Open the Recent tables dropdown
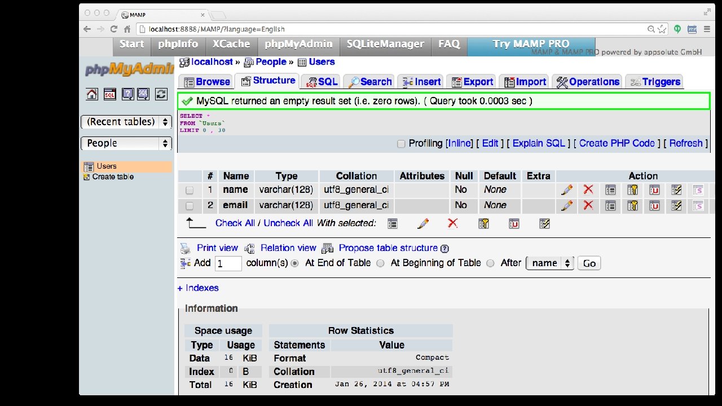Screen dimensions: 722x406 [126, 122]
